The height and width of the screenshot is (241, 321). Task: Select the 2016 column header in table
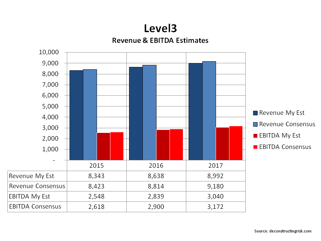point(156,165)
